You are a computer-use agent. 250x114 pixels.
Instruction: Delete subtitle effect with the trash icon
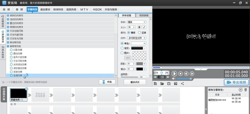(x=245, y=90)
